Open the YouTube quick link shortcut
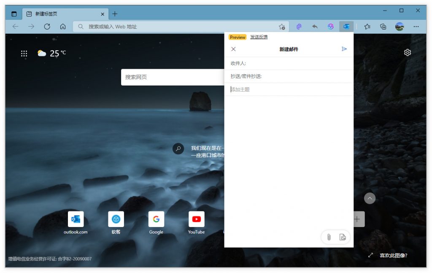This screenshot has width=432, height=273. pyautogui.click(x=196, y=219)
